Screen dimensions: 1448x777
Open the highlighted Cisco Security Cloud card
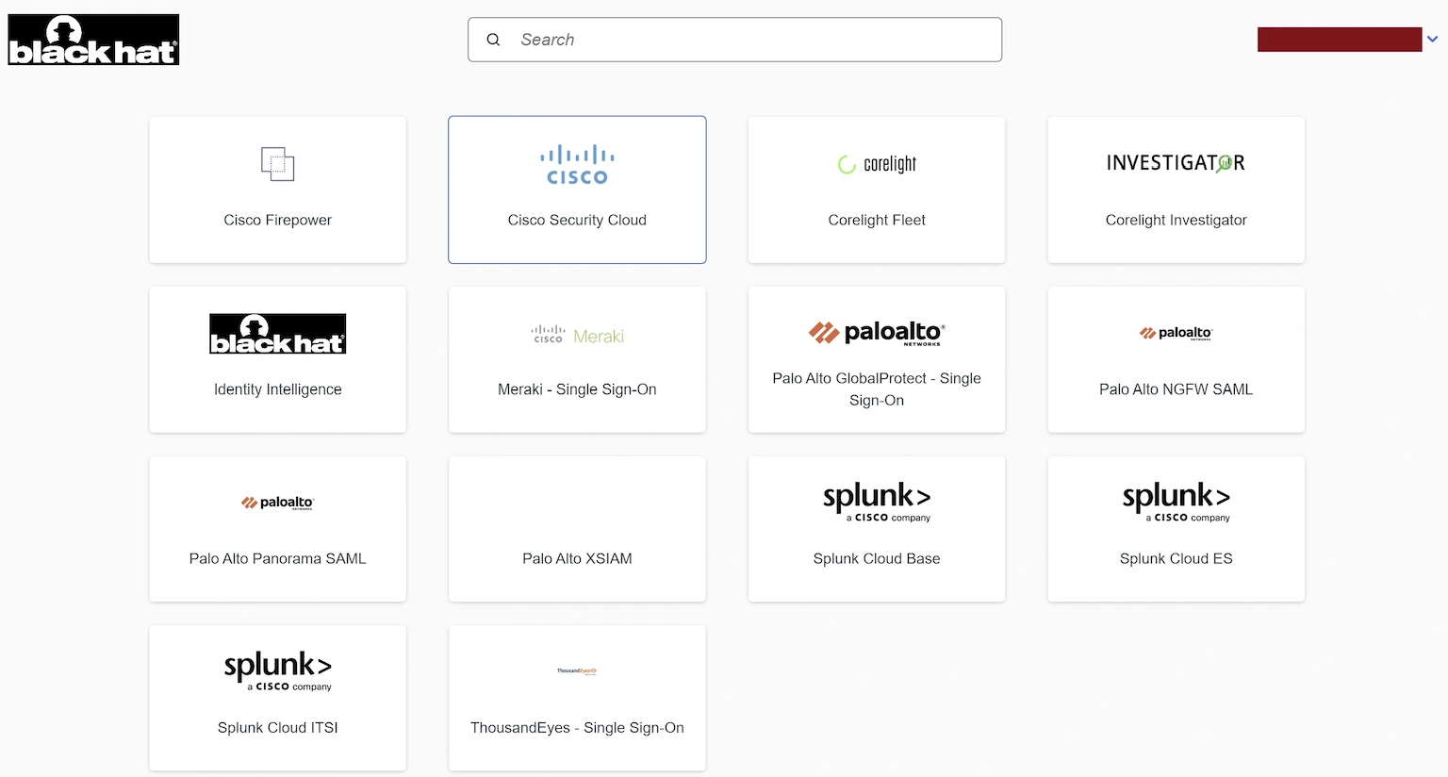tap(576, 190)
